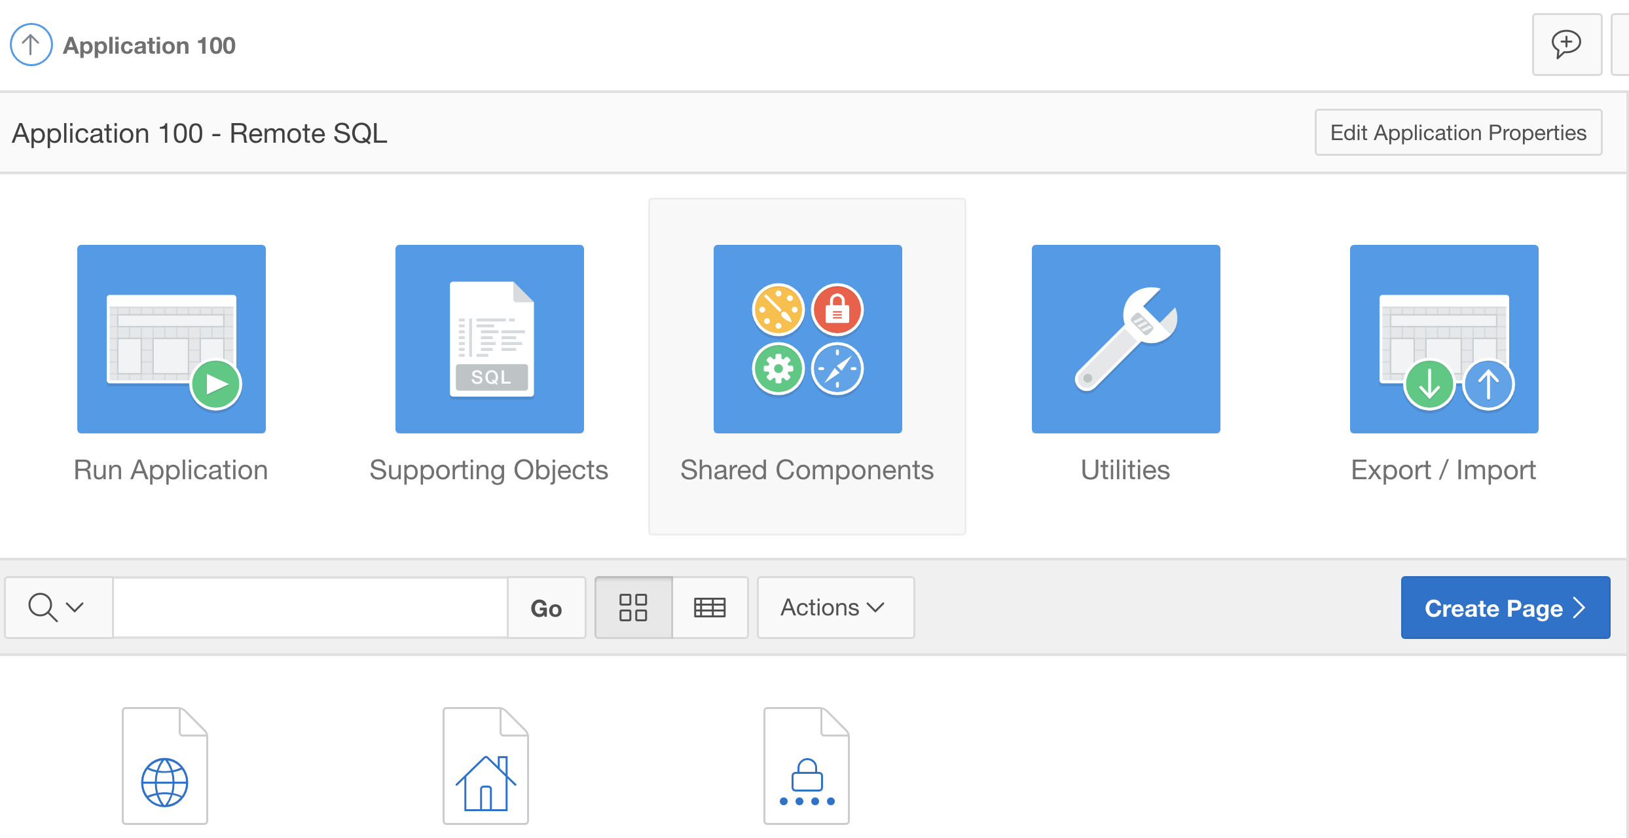1629x838 pixels.
Task: Switch to icon grid view
Action: [633, 608]
